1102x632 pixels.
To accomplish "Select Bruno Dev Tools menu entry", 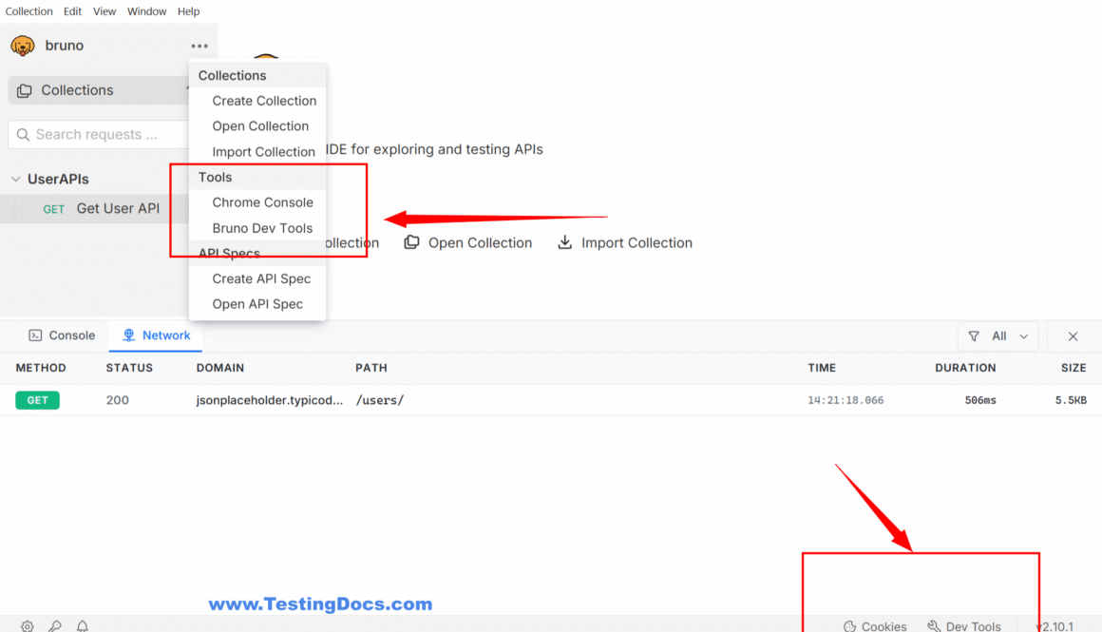I will 262,228.
